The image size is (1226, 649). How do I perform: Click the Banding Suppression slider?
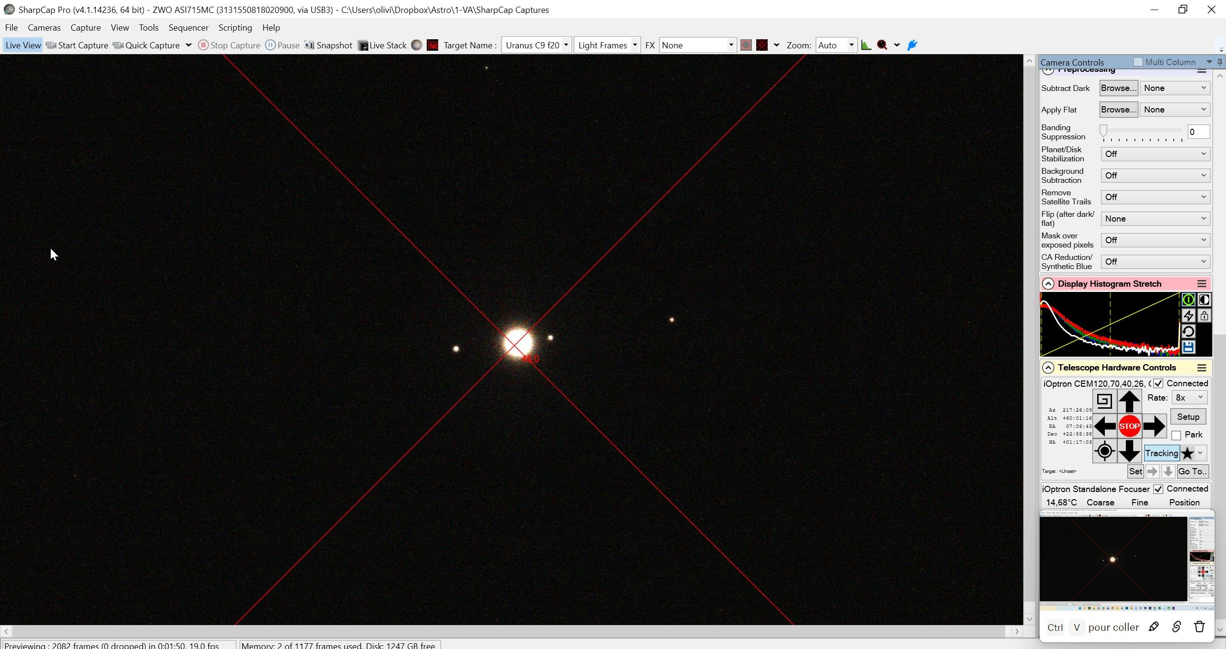coord(1142,130)
